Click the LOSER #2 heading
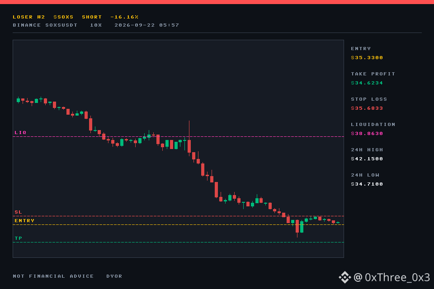The width and height of the screenshot is (434, 289). [x=29, y=17]
